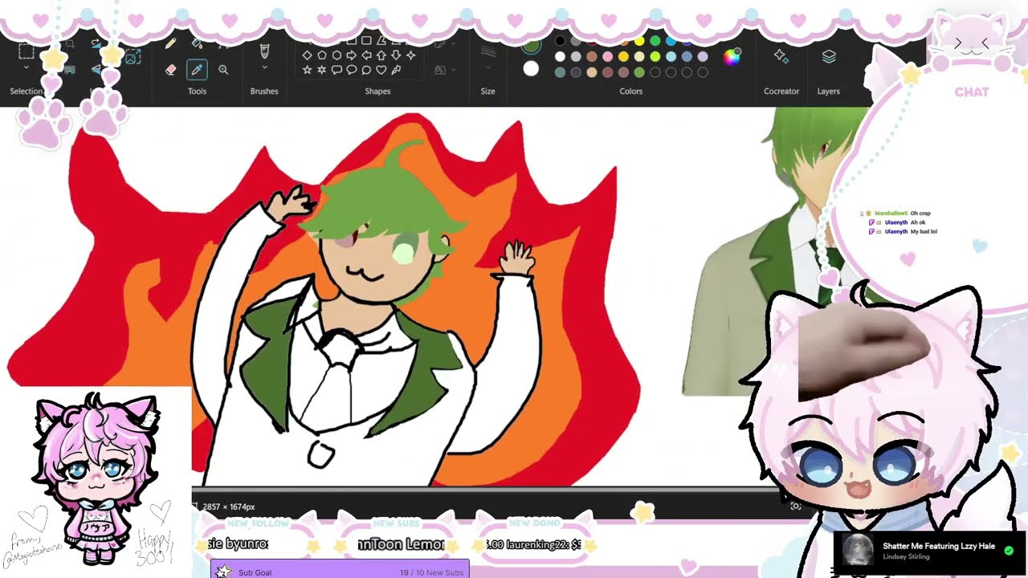Click the fit-to-window icon in status bar
The image size is (1028, 578).
795,506
